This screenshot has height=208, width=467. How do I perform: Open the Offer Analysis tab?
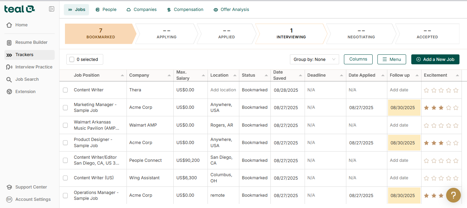pyautogui.click(x=231, y=9)
